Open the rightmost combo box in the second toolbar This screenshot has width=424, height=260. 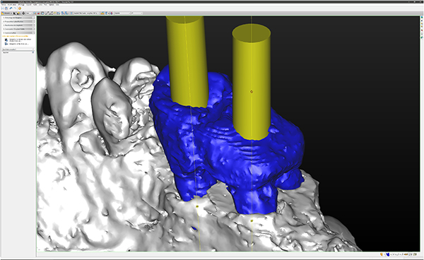tap(137, 13)
